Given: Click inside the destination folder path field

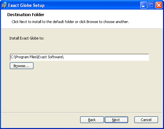Looking at the screenshot, I should point(80,57).
